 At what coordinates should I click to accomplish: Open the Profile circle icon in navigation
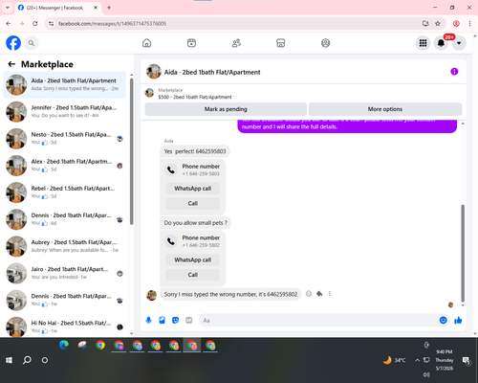pyautogui.click(x=325, y=43)
